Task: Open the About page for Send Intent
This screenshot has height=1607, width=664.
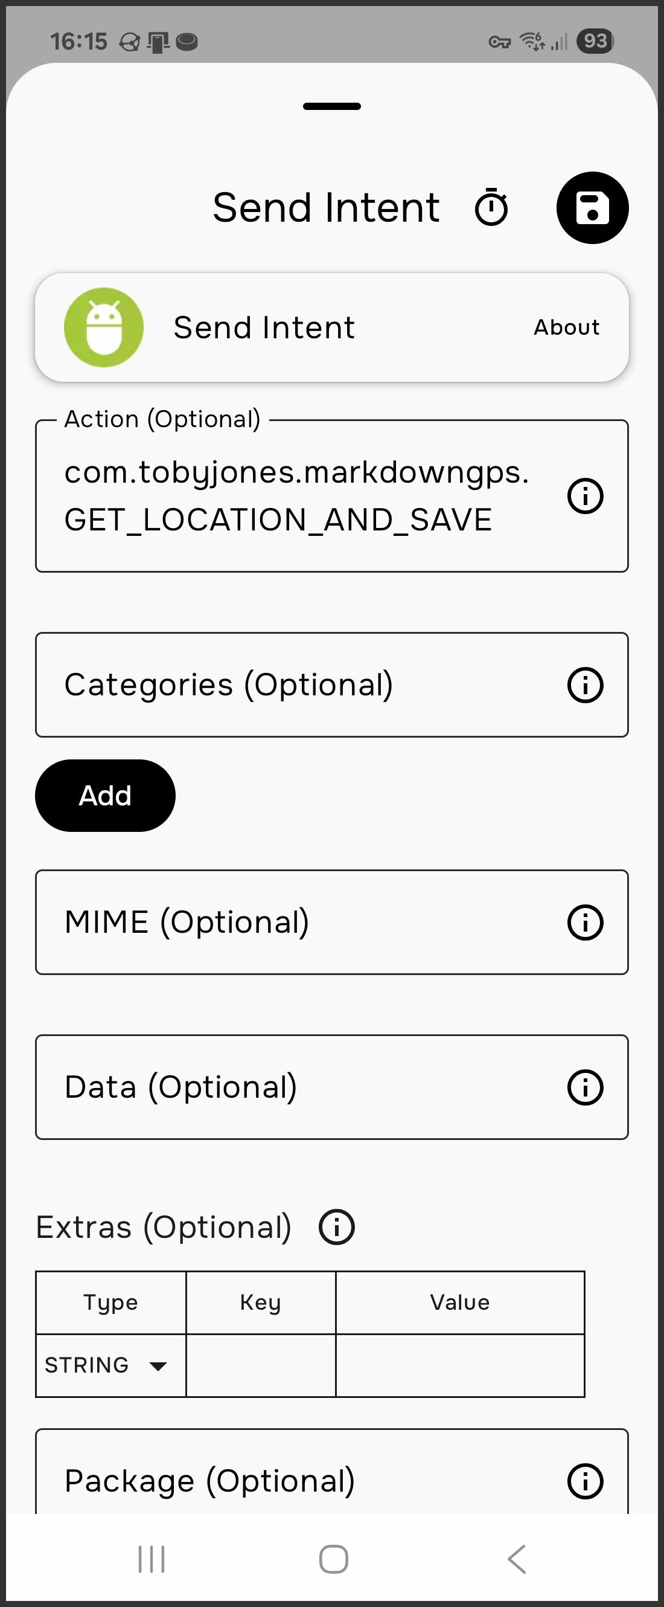Action: pos(566,327)
